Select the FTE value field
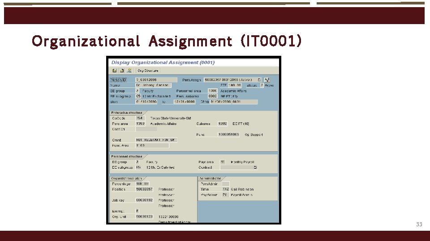Screen dimensions: 430x241 [235, 85]
